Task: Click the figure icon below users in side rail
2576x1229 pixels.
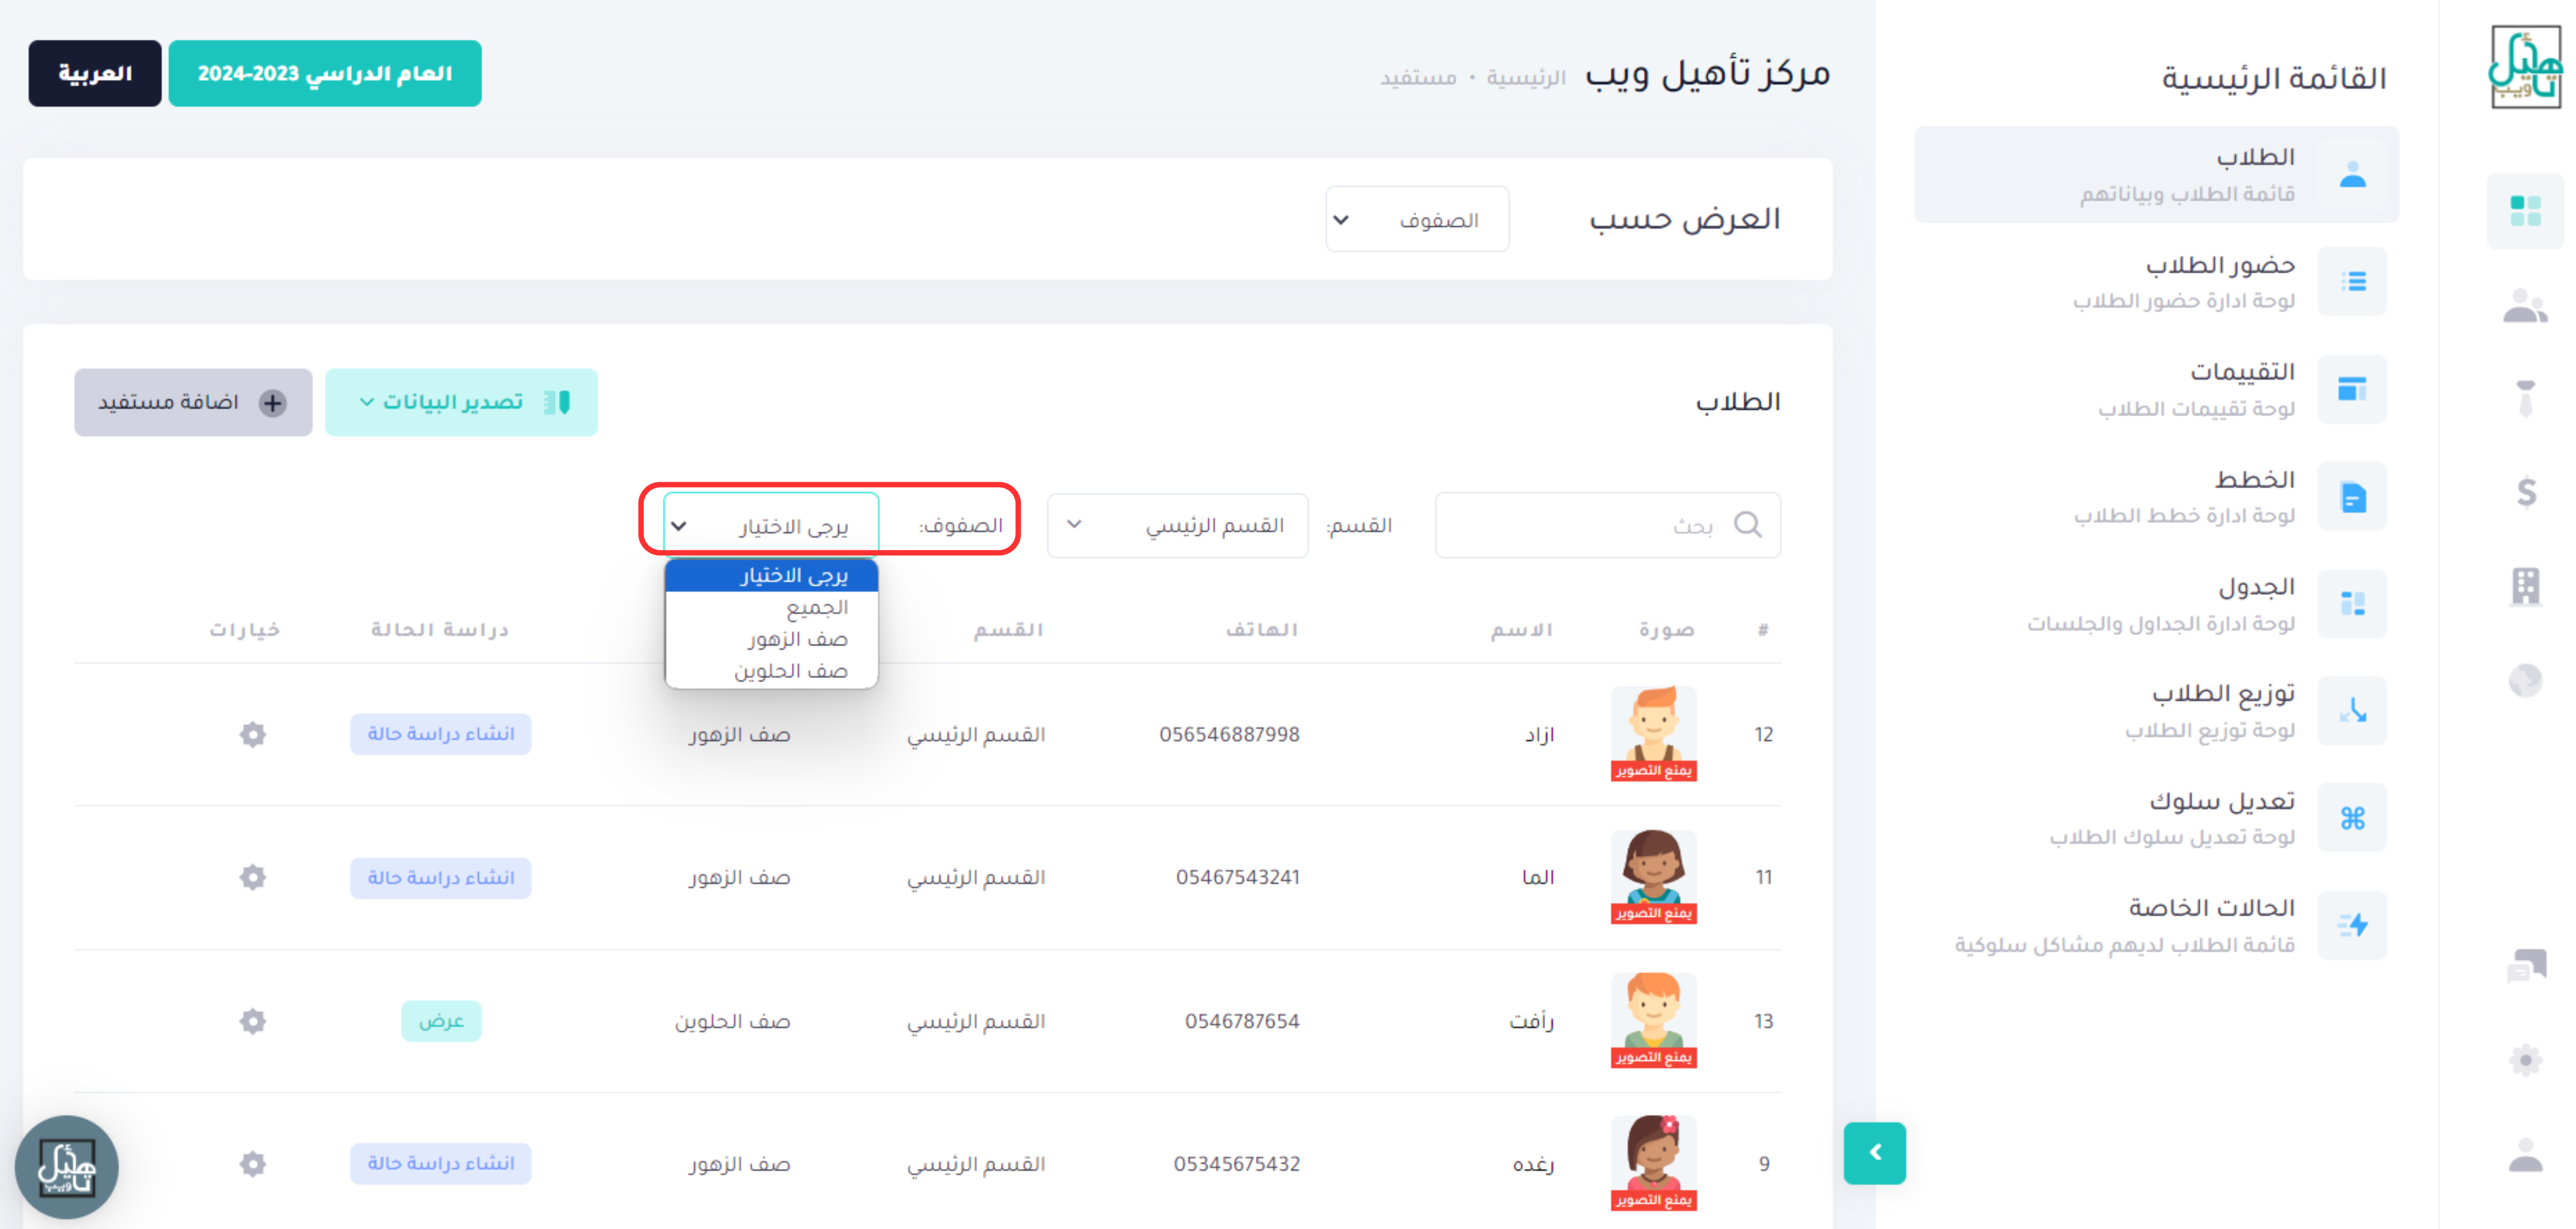Action: tap(2526, 398)
